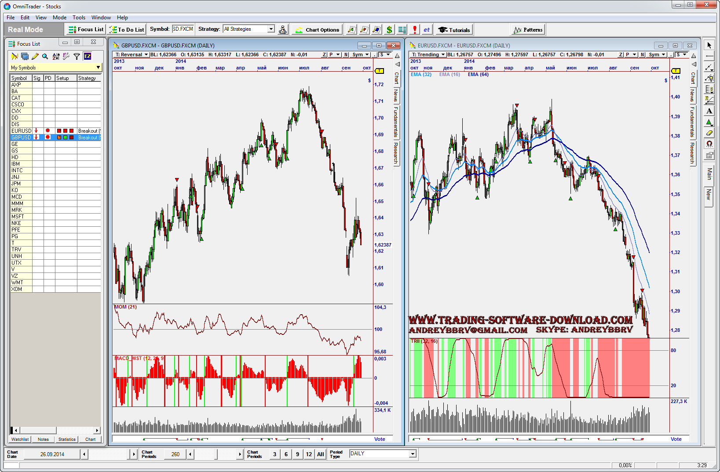
Task: Click the dollar sign trade icon
Action: [389, 29]
